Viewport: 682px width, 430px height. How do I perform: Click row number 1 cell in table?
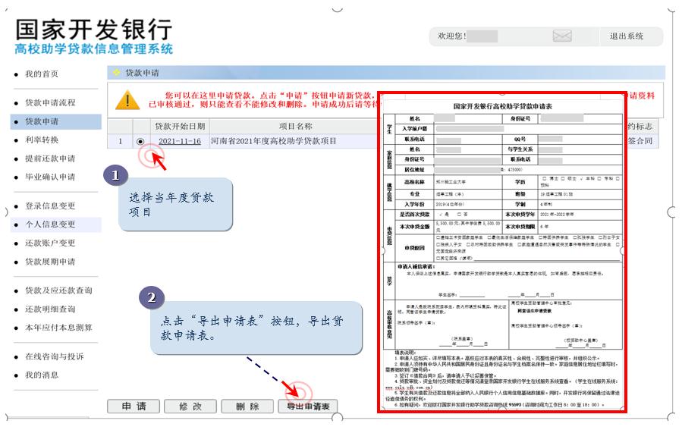pyautogui.click(x=120, y=141)
